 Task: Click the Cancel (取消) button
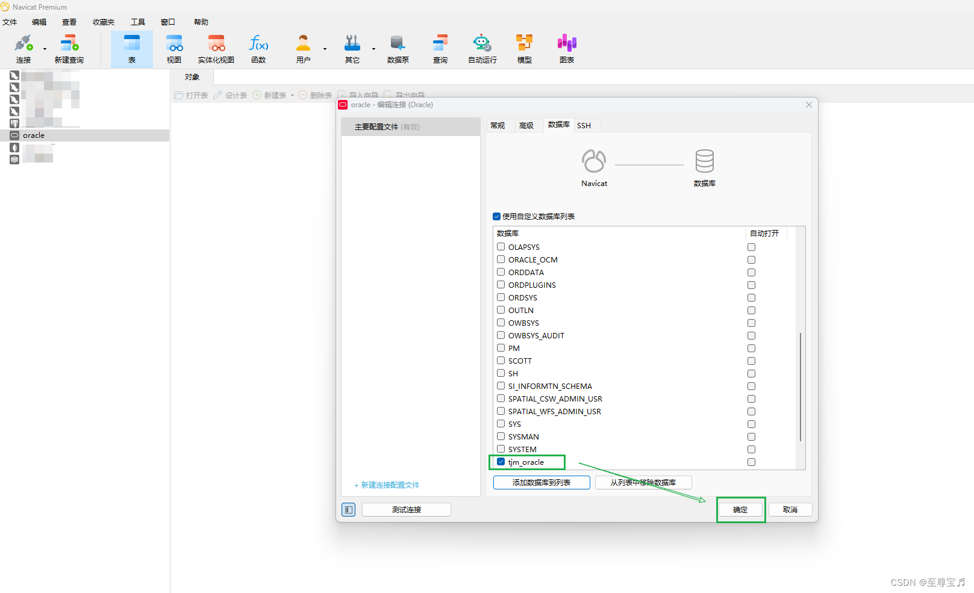coord(790,510)
